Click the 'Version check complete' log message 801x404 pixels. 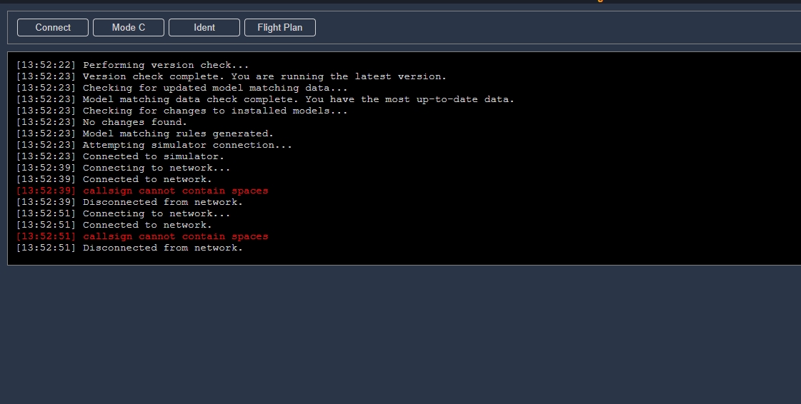click(264, 76)
